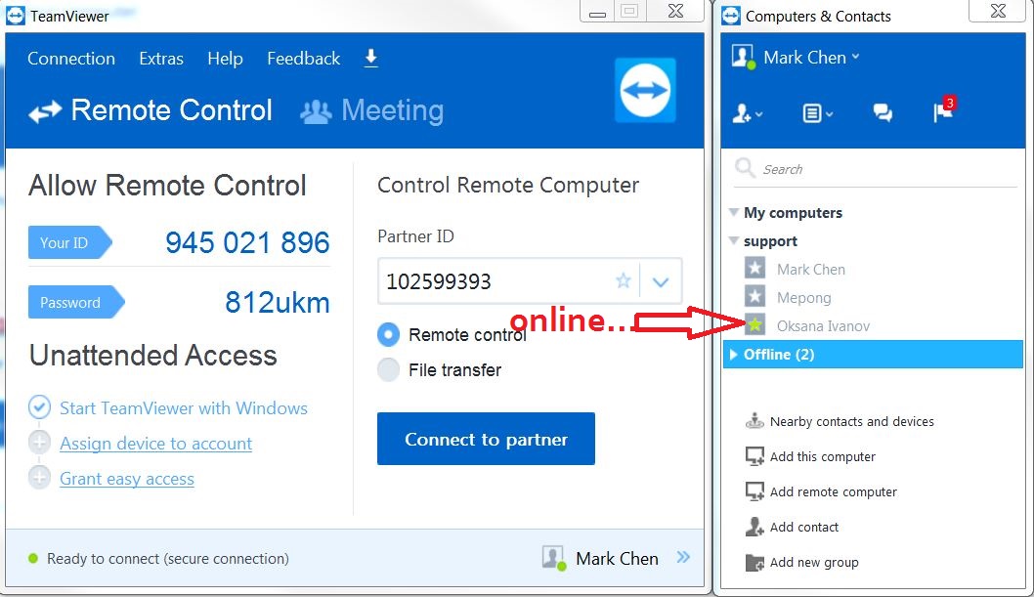Click the Your ID number 945 021 896
The image size is (1034, 597).
pos(247,242)
